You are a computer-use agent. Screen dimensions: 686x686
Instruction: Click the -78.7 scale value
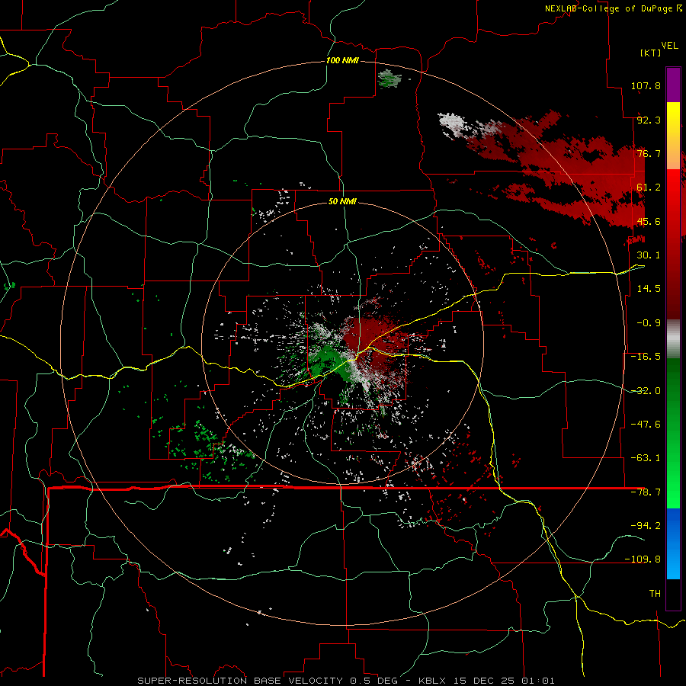646,492
